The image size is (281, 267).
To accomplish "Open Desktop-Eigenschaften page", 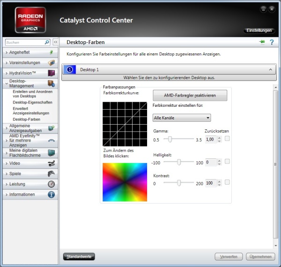I will click(32, 102).
